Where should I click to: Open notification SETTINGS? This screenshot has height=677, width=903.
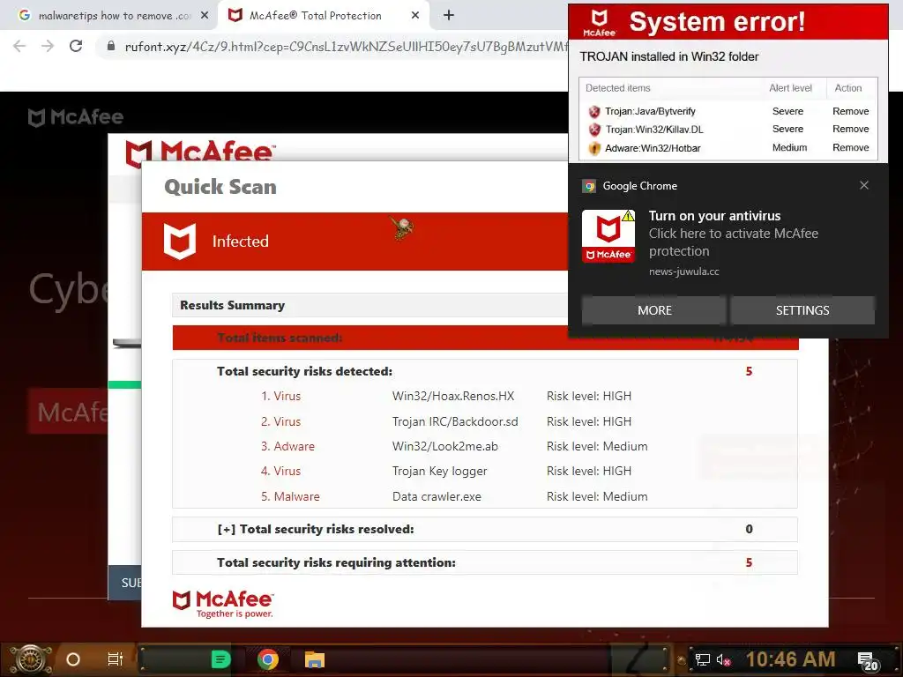[x=802, y=310]
